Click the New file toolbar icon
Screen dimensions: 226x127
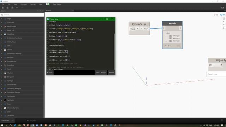[3, 8]
